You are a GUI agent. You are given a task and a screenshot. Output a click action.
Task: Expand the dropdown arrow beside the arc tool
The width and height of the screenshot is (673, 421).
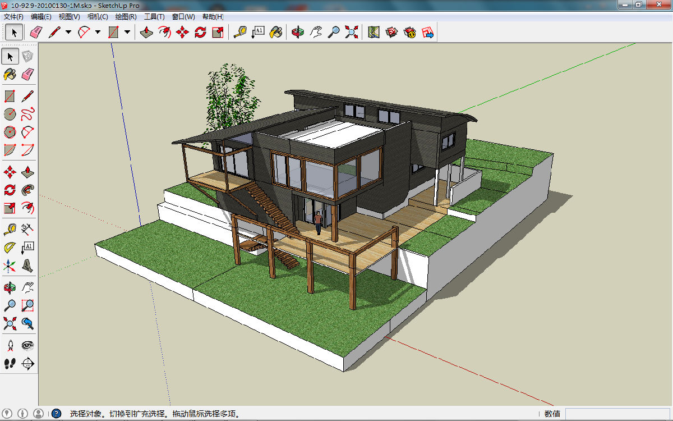tap(98, 32)
